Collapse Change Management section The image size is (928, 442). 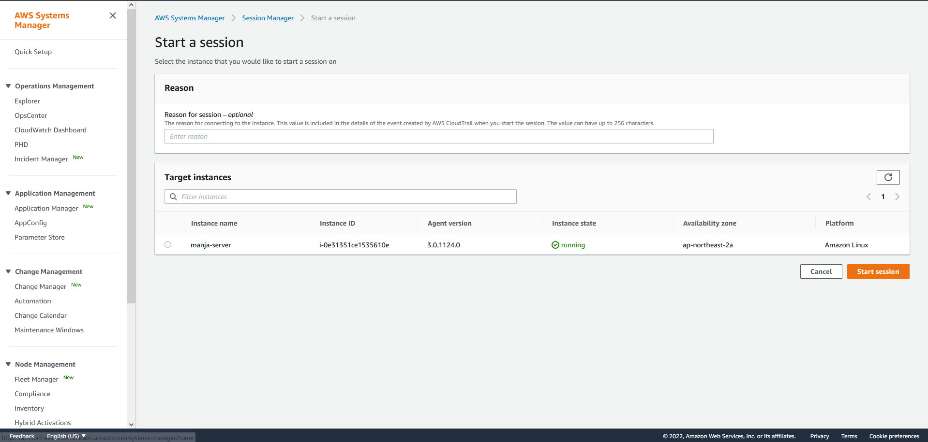[8, 271]
